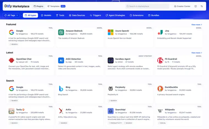Open the Jina plugin title

click(167, 31)
